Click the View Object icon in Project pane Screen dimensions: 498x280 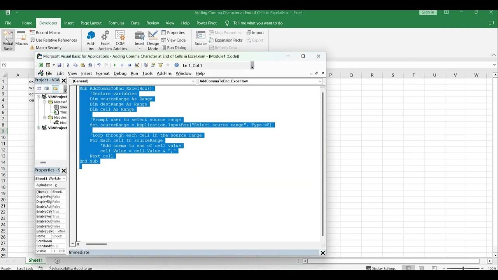(47, 89)
